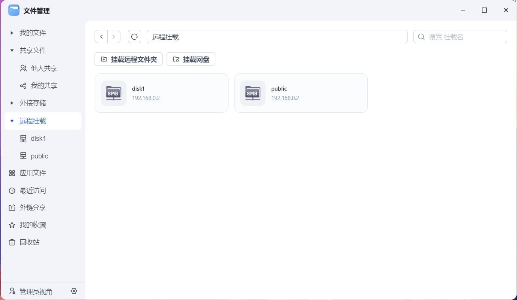Open 最近访问 recent files
This screenshot has height=300, width=517.
tap(33, 191)
